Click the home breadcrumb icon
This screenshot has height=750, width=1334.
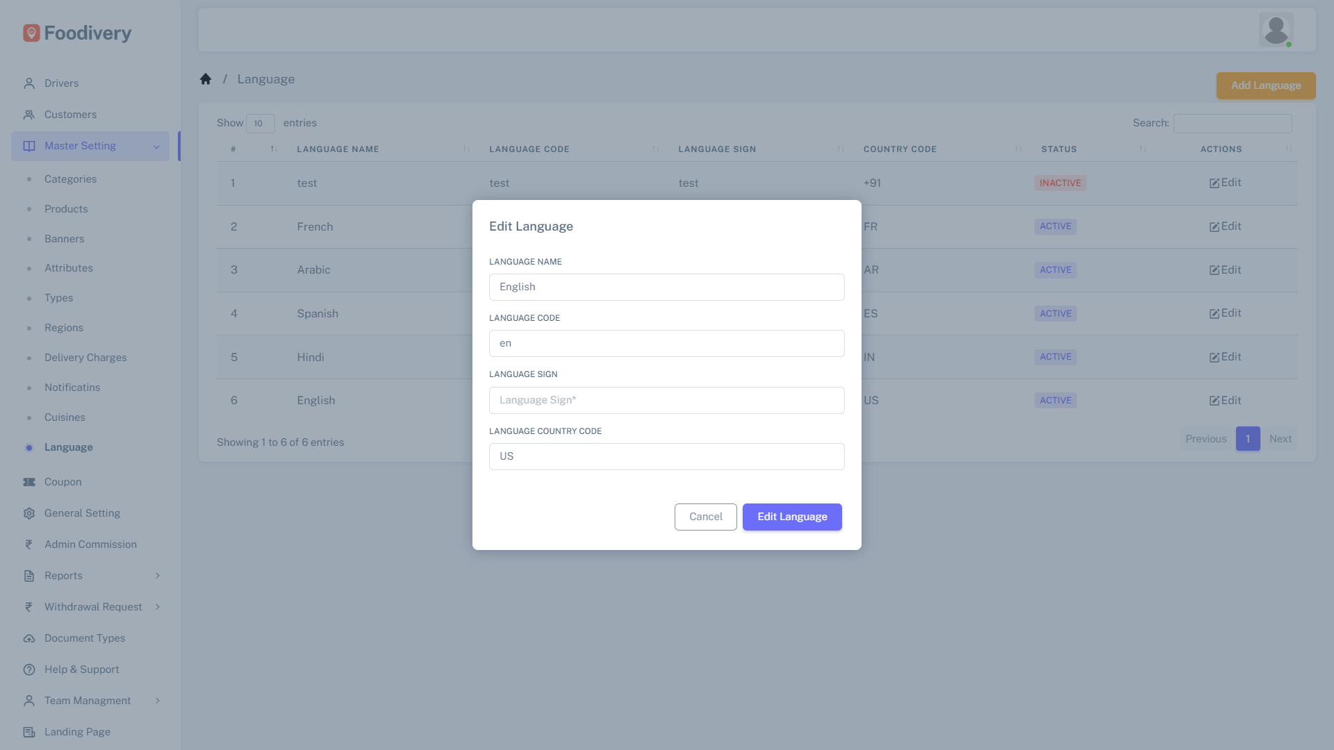(206, 78)
